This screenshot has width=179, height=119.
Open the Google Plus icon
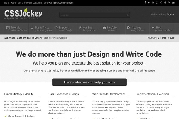157,2
